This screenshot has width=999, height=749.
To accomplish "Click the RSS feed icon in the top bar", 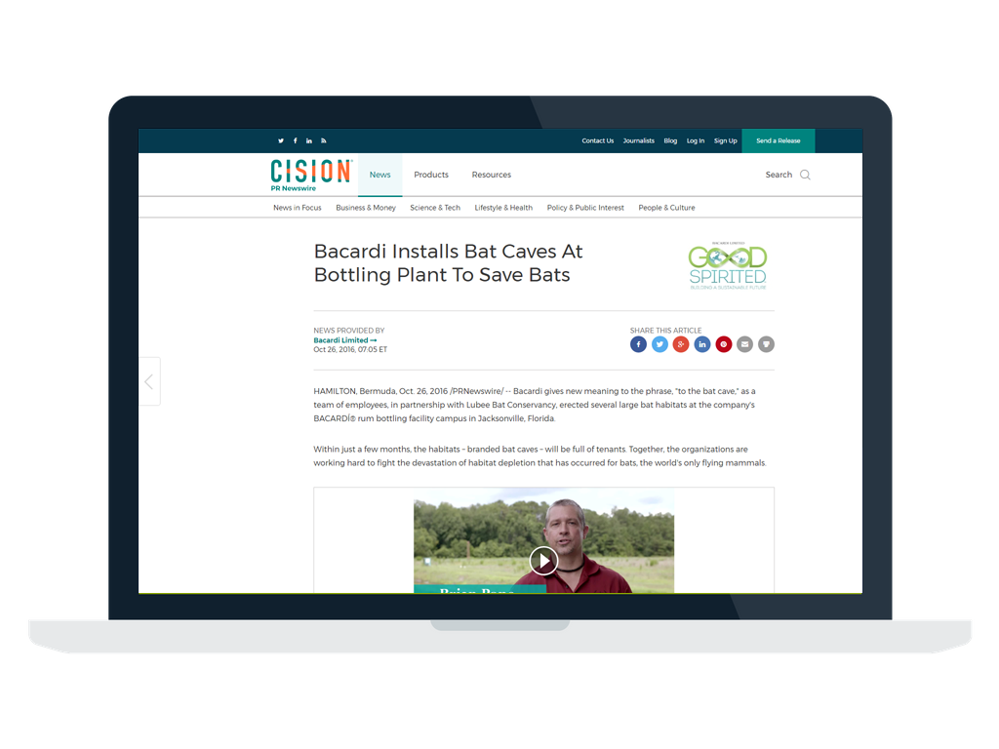I will [x=324, y=140].
